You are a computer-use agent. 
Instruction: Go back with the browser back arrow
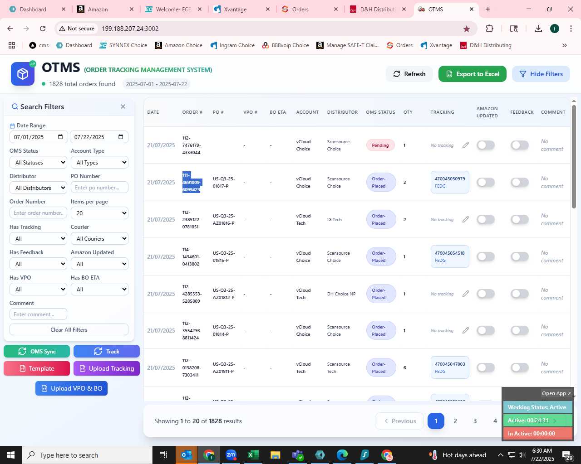10,29
